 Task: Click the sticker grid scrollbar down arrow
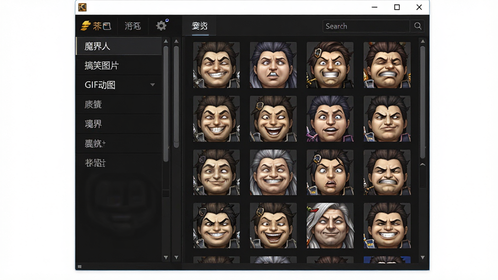click(x=423, y=258)
